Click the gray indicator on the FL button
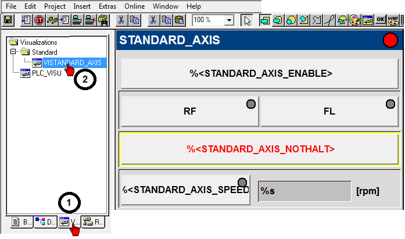This screenshot has width=405, height=239. click(390, 104)
